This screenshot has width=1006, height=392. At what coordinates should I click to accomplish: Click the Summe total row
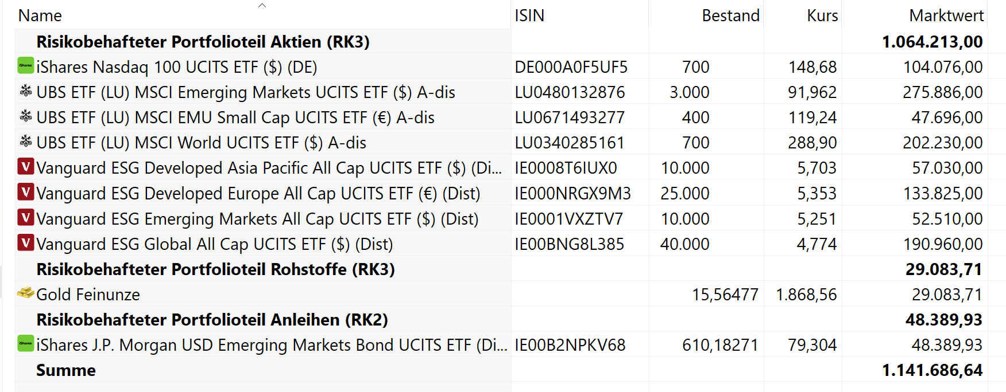pyautogui.click(x=66, y=370)
